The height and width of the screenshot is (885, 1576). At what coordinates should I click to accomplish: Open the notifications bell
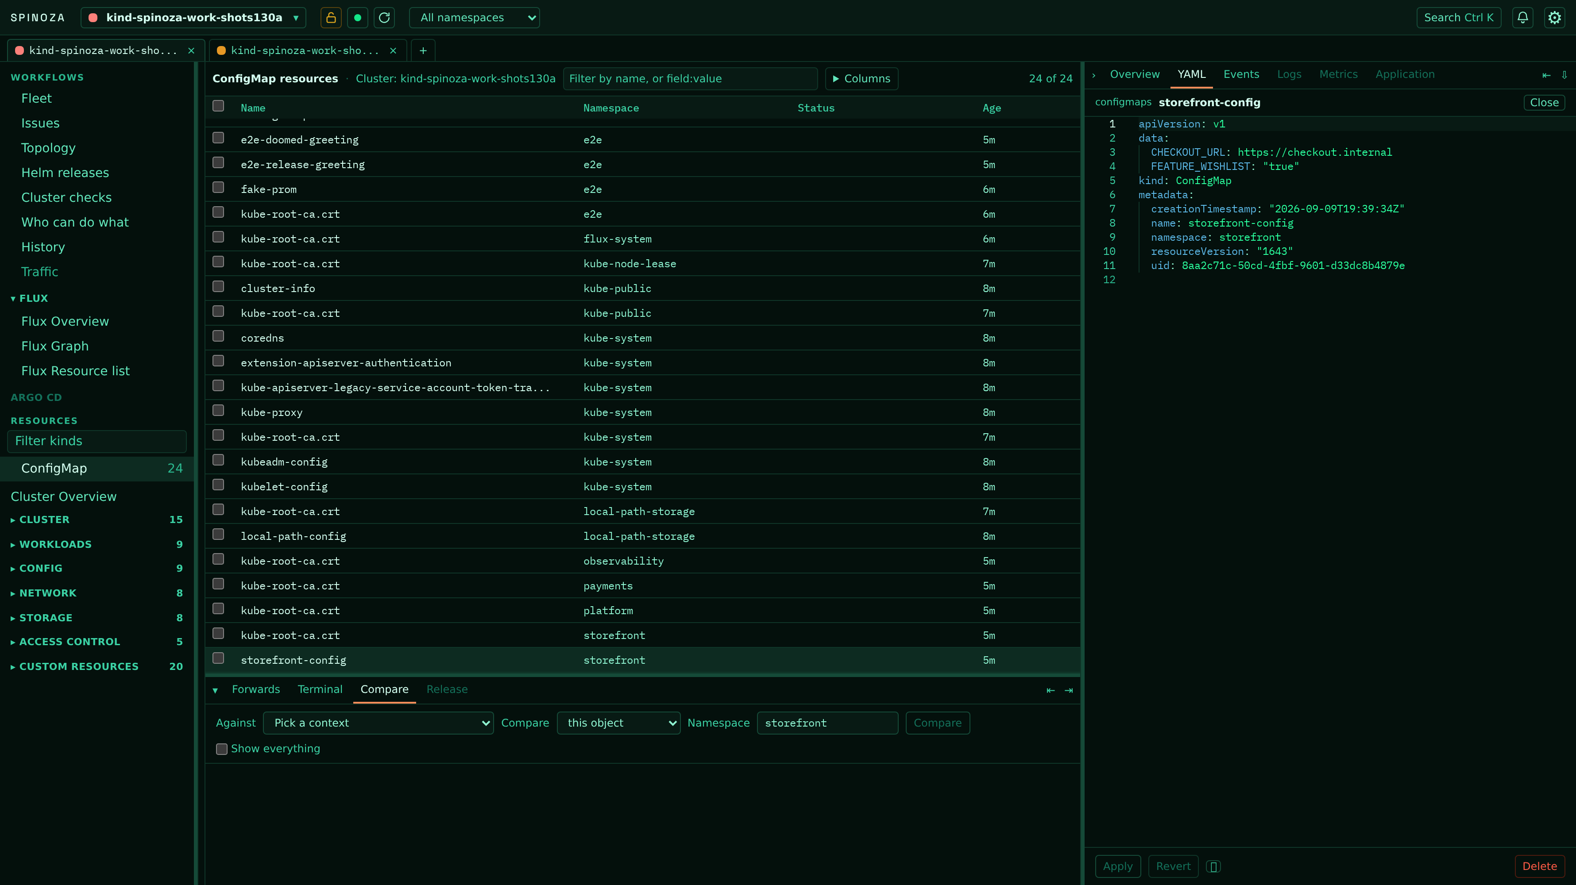tap(1523, 18)
